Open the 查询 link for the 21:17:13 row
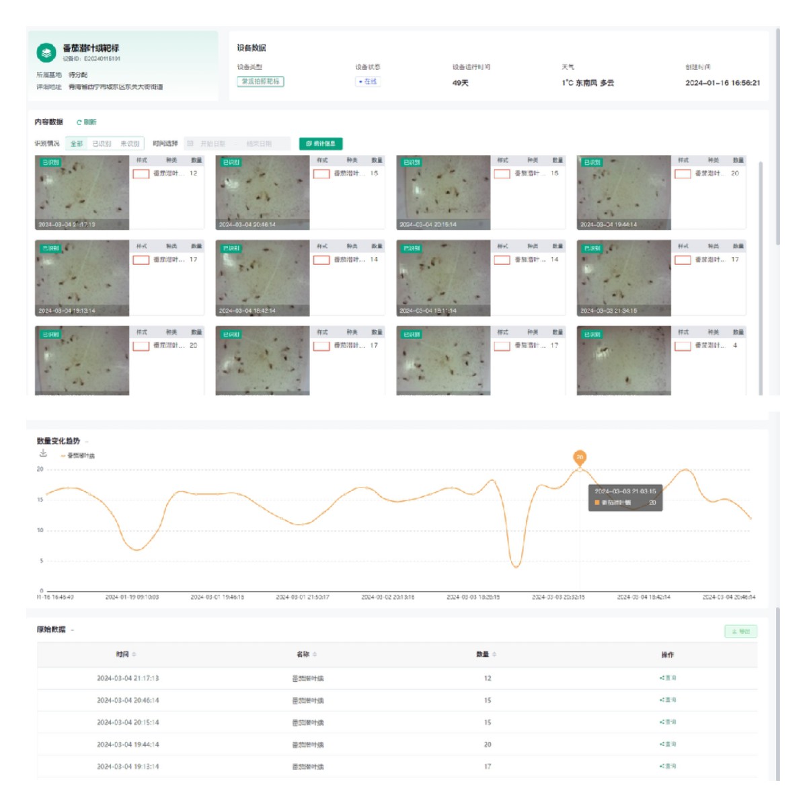This screenshot has width=807, height=807. [x=668, y=678]
